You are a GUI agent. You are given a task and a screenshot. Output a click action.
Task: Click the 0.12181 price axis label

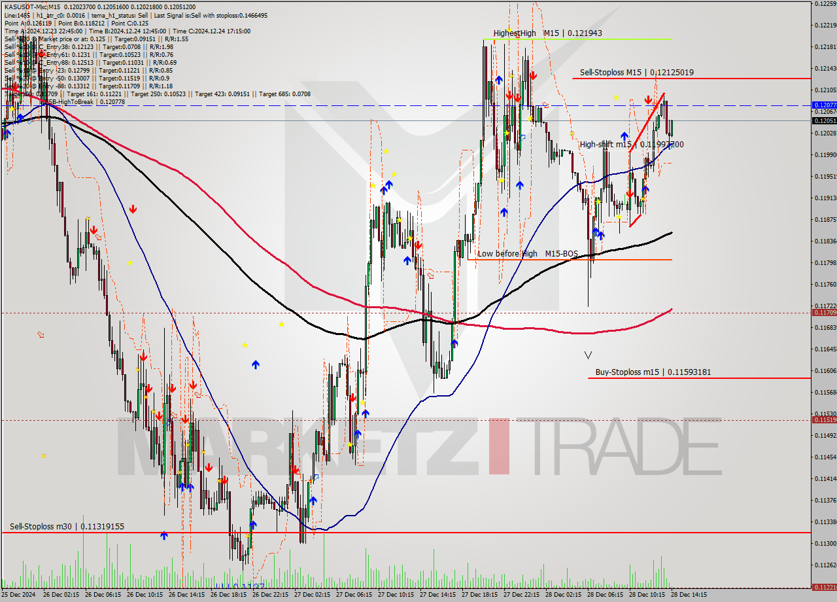825,47
